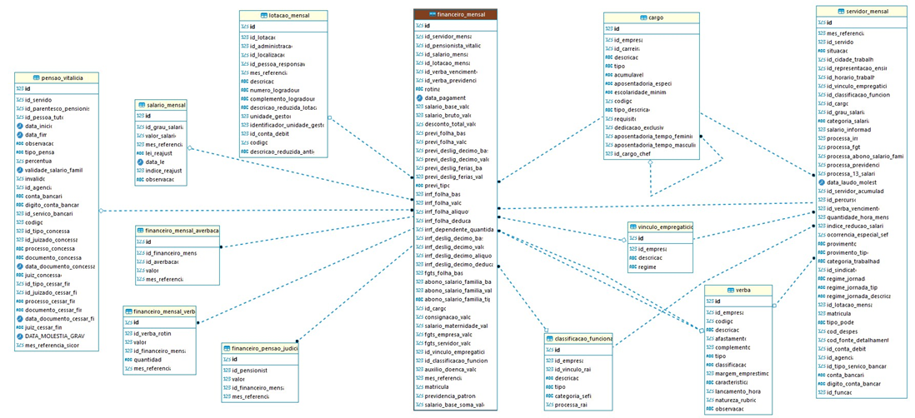Select the regime column in vinculo_empregaticio
The image size is (915, 418).
(x=661, y=266)
